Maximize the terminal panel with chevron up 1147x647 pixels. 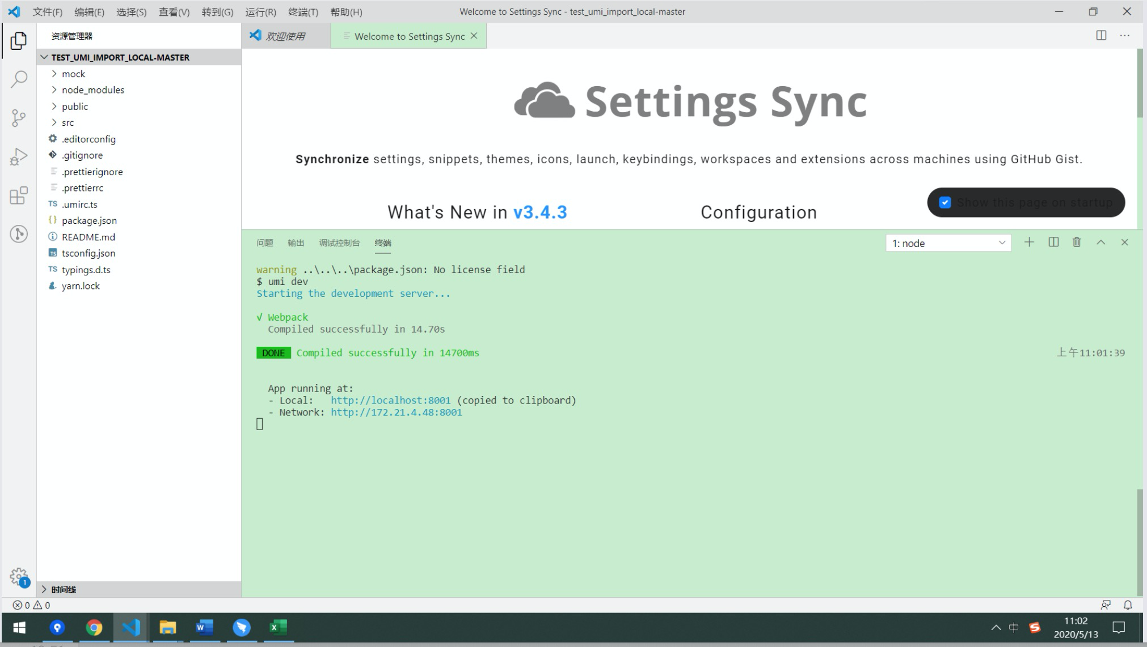pos(1100,242)
